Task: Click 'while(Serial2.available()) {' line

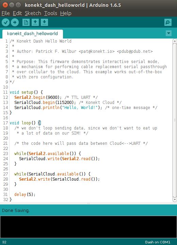Action: point(48,154)
